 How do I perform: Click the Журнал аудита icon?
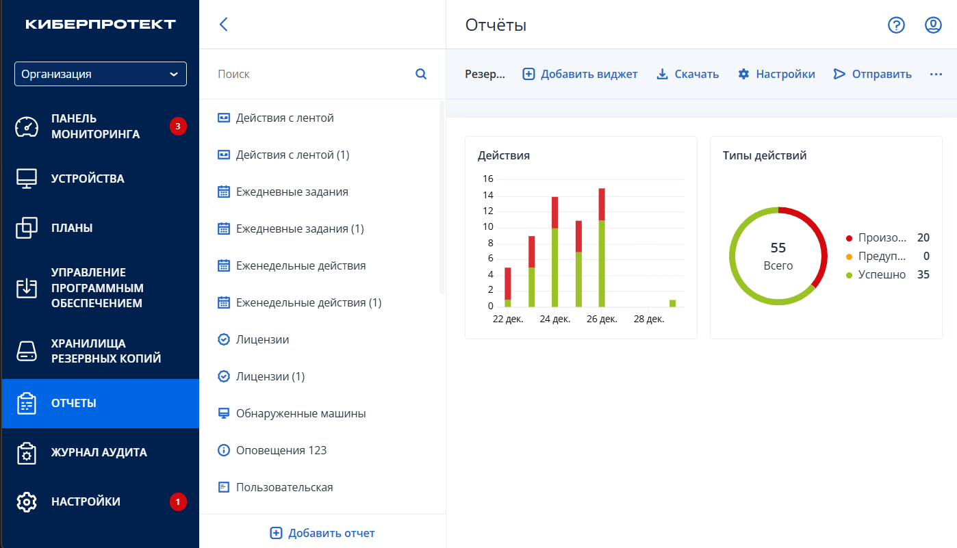coord(27,453)
